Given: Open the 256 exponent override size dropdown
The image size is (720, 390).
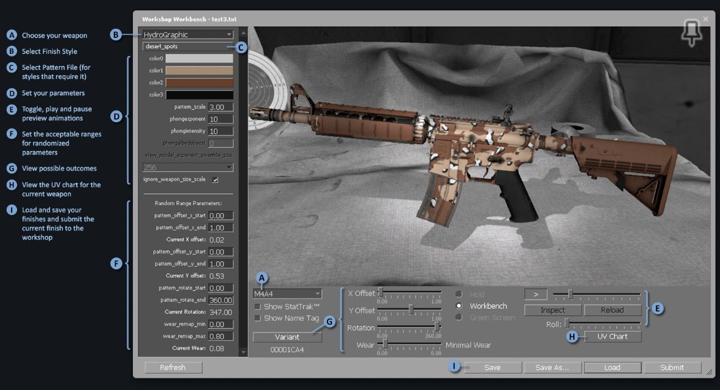Looking at the screenshot, I should [x=188, y=167].
